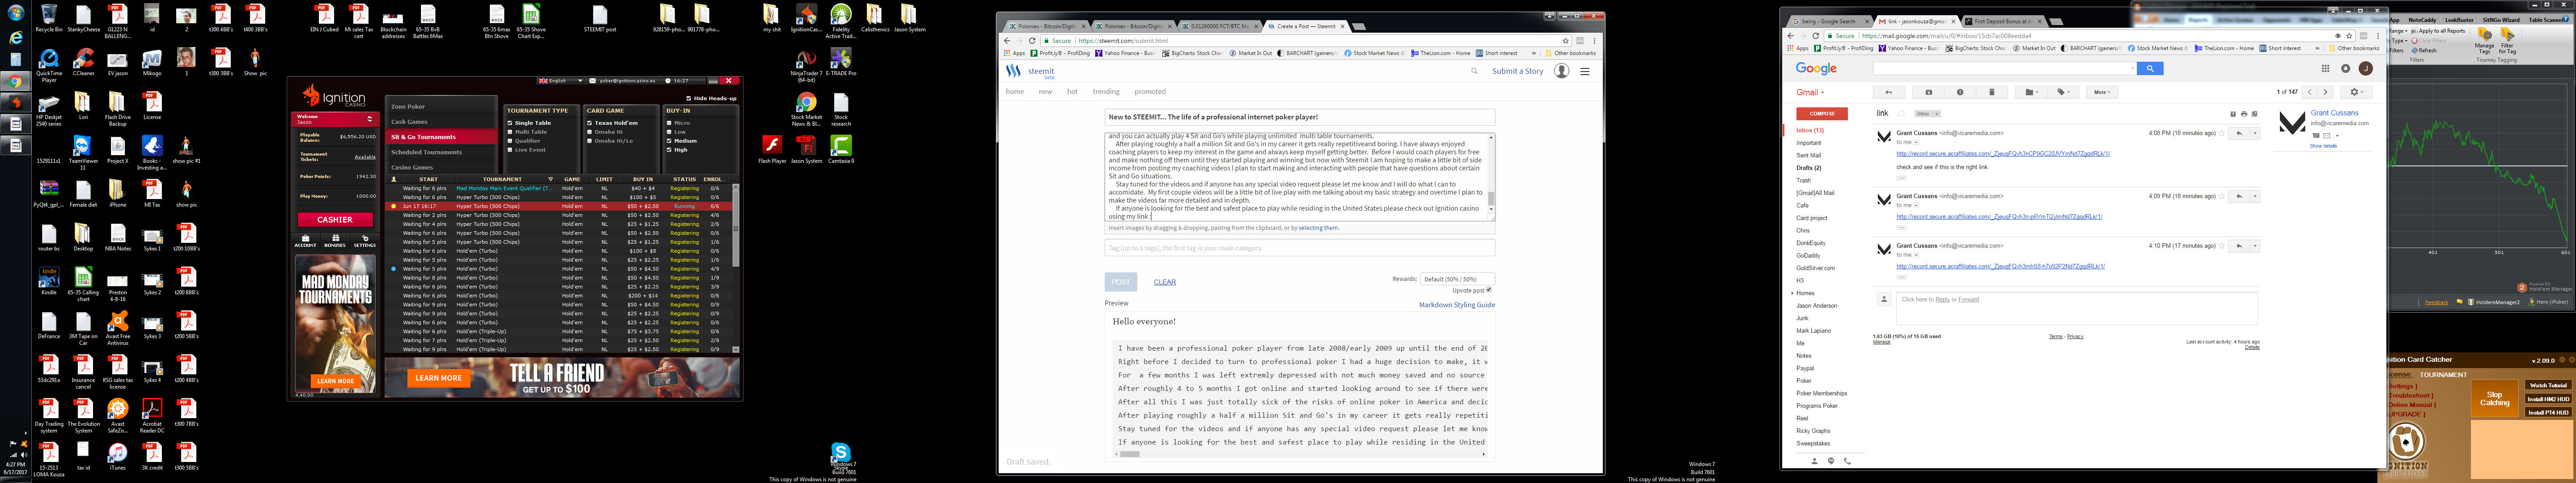Open the Account icon in Ignition Casino
This screenshot has width=2576, height=483.
(x=305, y=241)
